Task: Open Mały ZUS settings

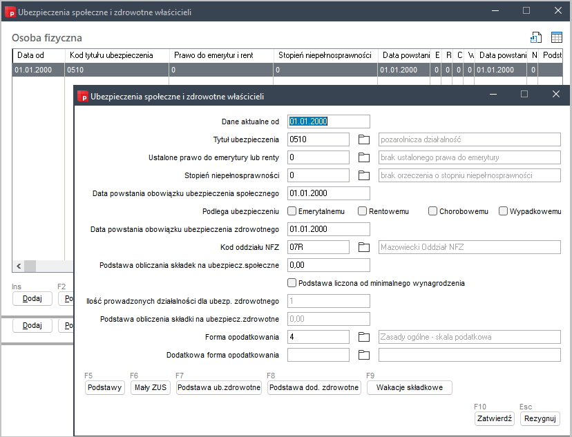Action: click(x=151, y=388)
